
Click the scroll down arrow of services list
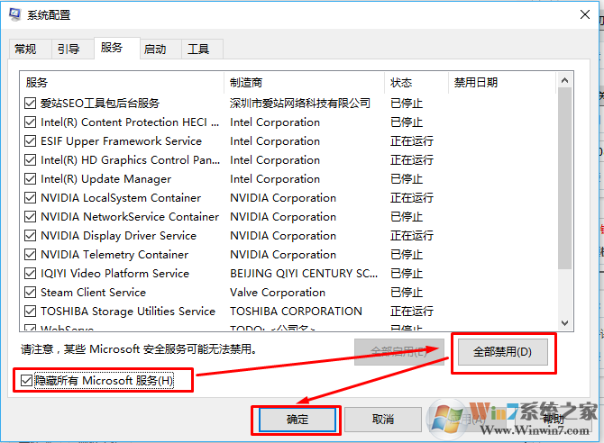[564, 323]
